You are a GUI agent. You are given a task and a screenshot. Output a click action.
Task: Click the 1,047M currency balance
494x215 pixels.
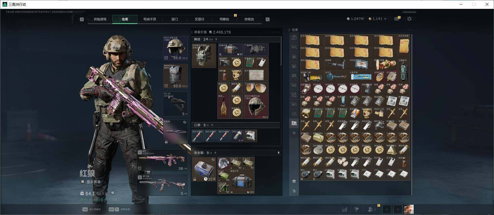click(x=355, y=19)
